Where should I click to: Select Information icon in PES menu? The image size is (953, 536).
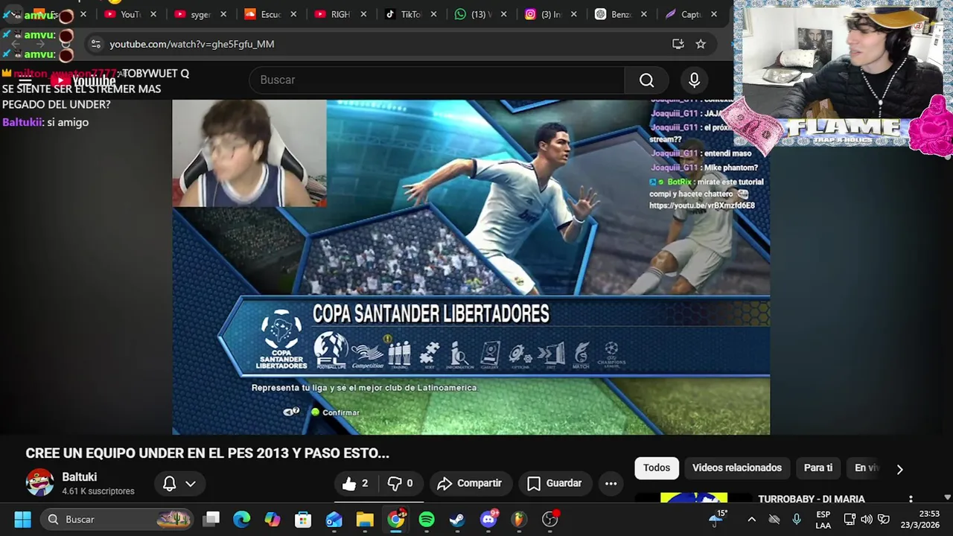point(459,355)
